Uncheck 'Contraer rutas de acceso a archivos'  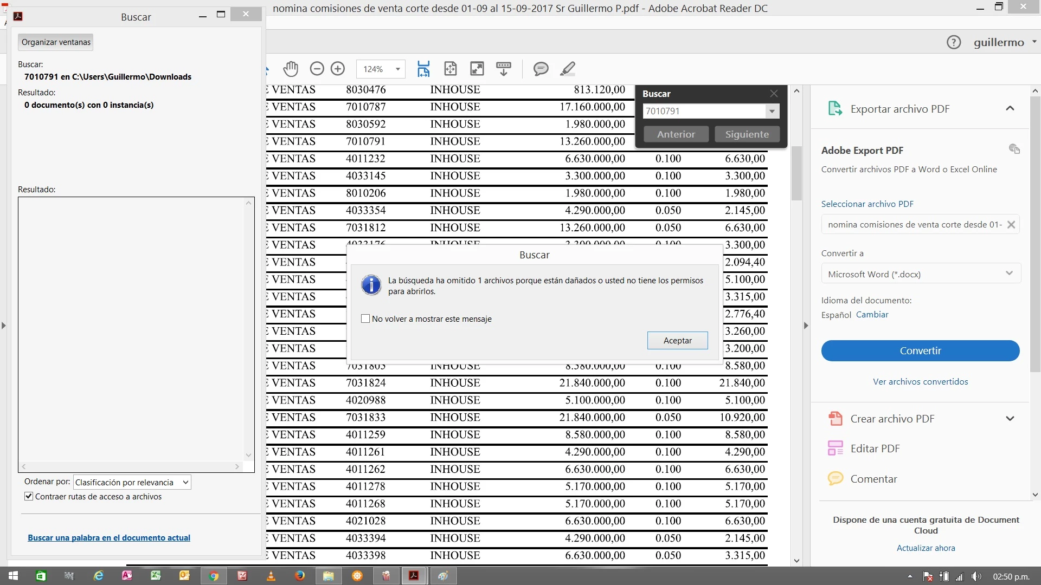29,496
